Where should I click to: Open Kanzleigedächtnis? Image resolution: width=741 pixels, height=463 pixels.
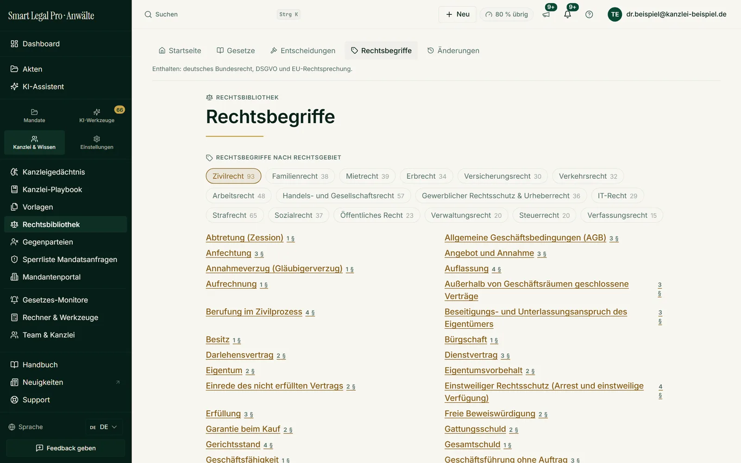[66, 172]
